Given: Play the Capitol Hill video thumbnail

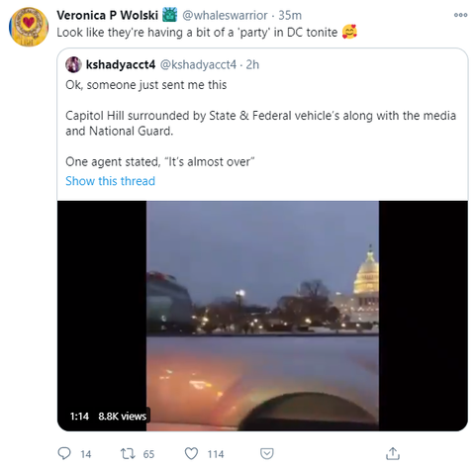Looking at the screenshot, I should 262,316.
